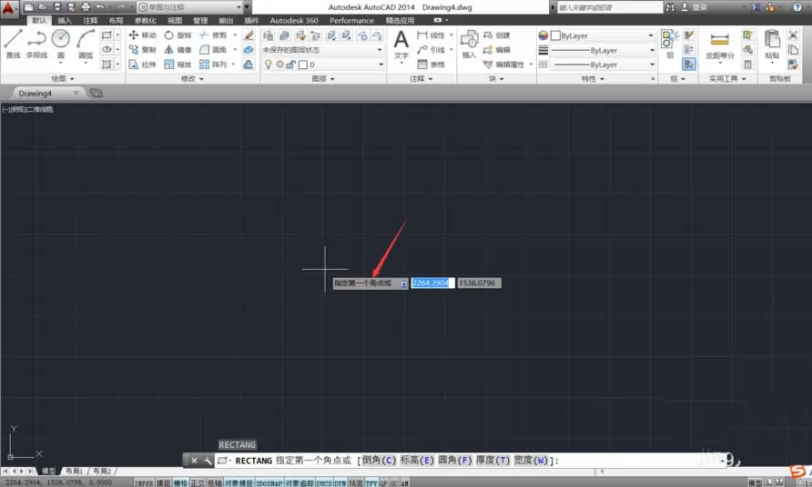Click the Measure (定距等分) tool
This screenshot has width=812, height=487.
pos(720,45)
